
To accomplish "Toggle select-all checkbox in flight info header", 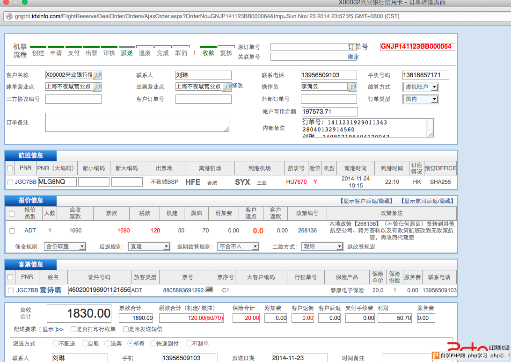I will (10, 168).
